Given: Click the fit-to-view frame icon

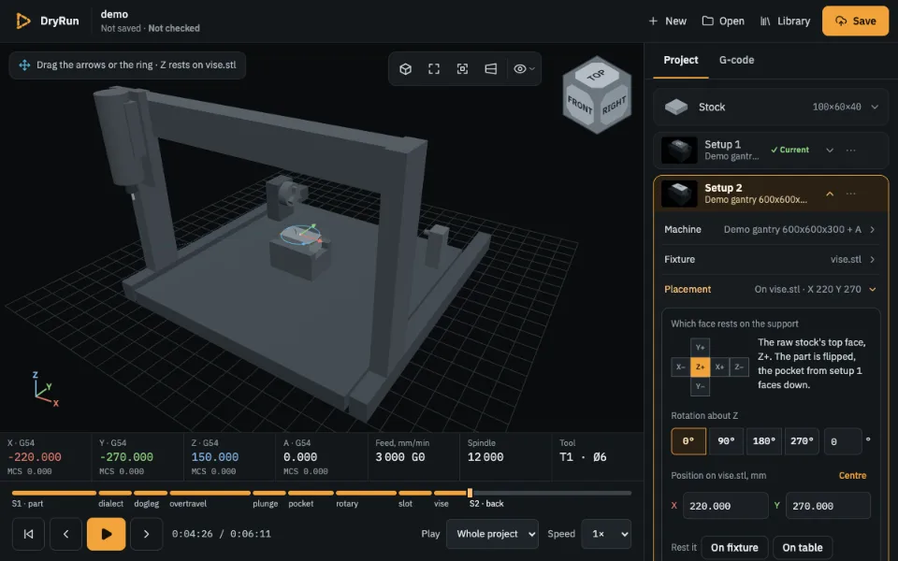Looking at the screenshot, I should [434, 68].
